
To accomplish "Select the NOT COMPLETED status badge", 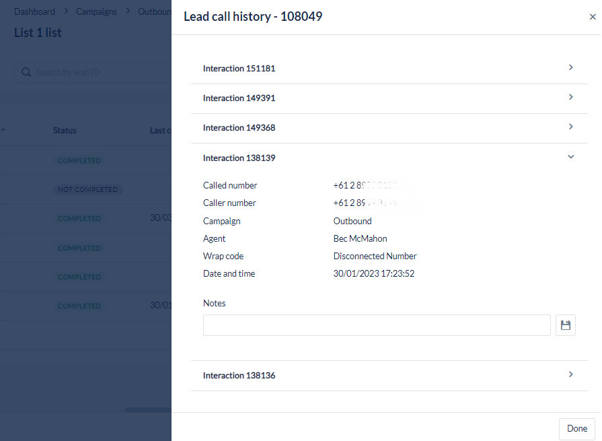I will [x=87, y=190].
